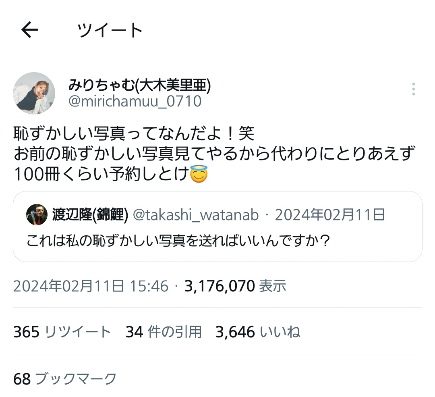Screen dimensions: 435x397
Task: Click the @takashi_watanab handle in quote
Action: coord(196,215)
